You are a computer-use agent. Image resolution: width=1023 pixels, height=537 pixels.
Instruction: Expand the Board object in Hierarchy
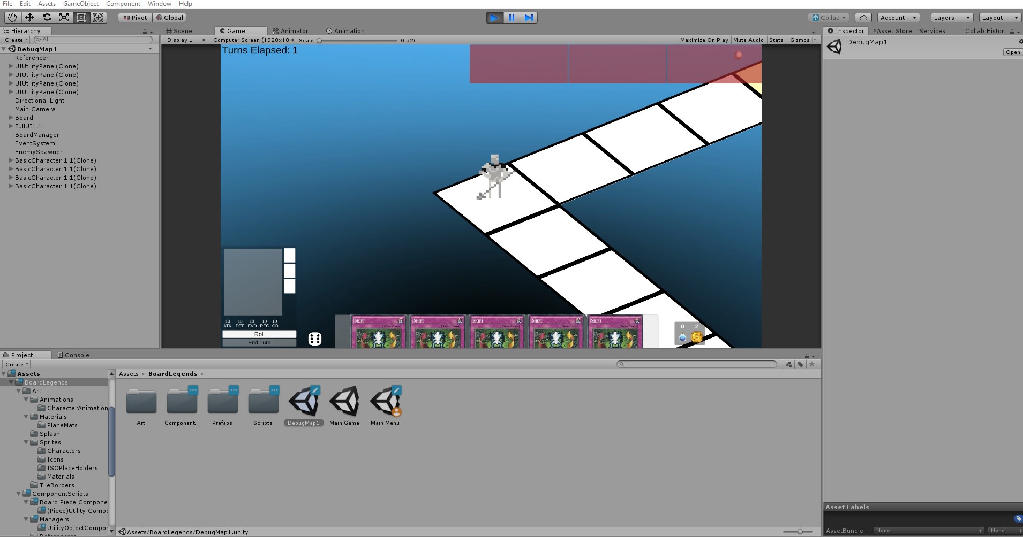pyautogui.click(x=11, y=118)
